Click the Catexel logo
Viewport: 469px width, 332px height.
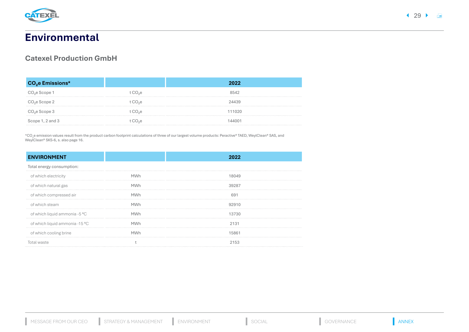tap(42, 15)
